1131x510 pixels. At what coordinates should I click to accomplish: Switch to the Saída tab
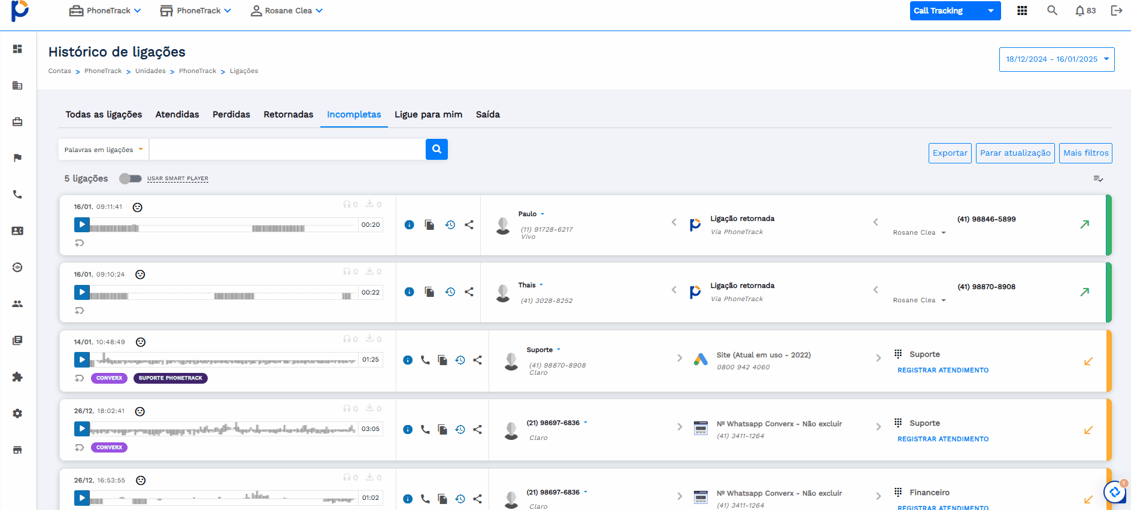click(x=488, y=114)
